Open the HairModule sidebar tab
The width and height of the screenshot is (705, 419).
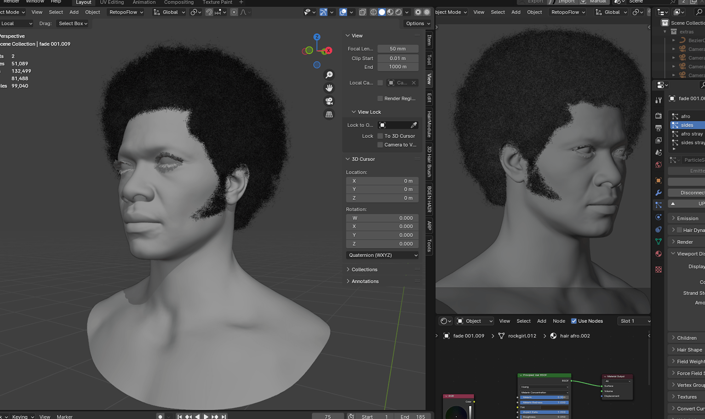429,124
